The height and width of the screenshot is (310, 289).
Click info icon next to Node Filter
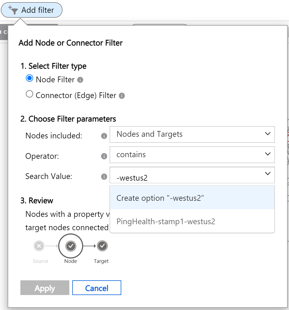click(x=80, y=80)
